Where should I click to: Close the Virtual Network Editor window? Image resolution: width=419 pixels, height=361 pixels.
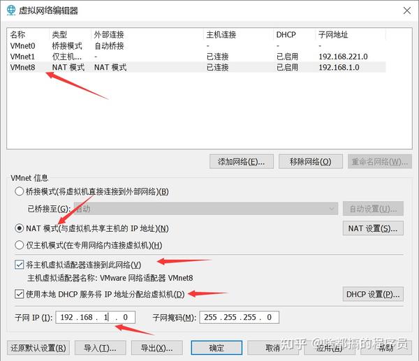click(407, 10)
